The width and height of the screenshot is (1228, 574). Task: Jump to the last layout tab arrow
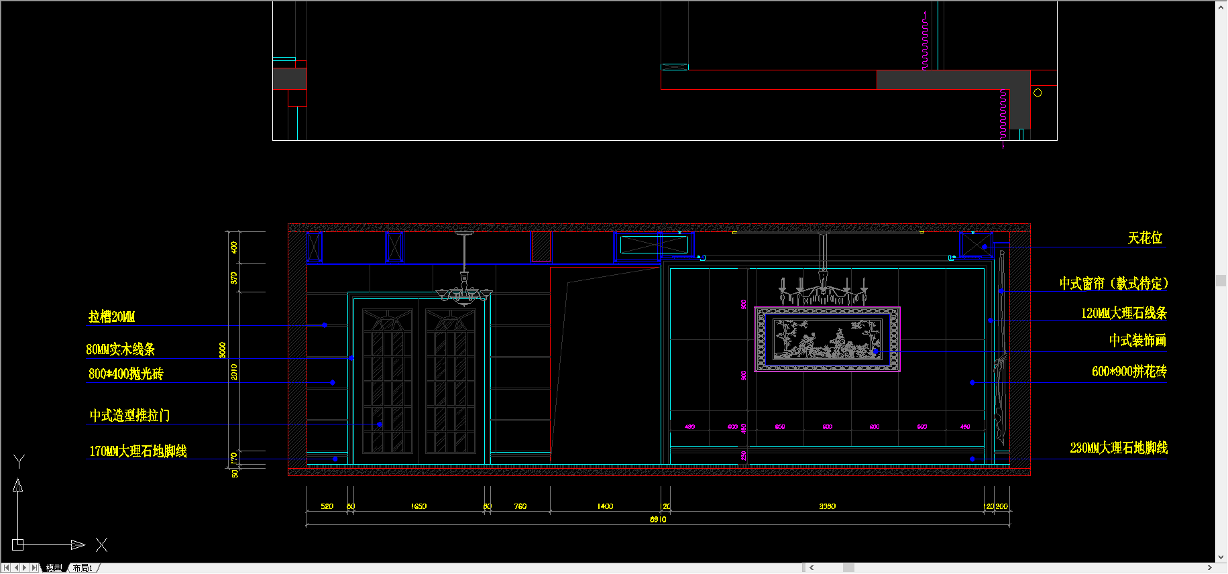tap(35, 568)
